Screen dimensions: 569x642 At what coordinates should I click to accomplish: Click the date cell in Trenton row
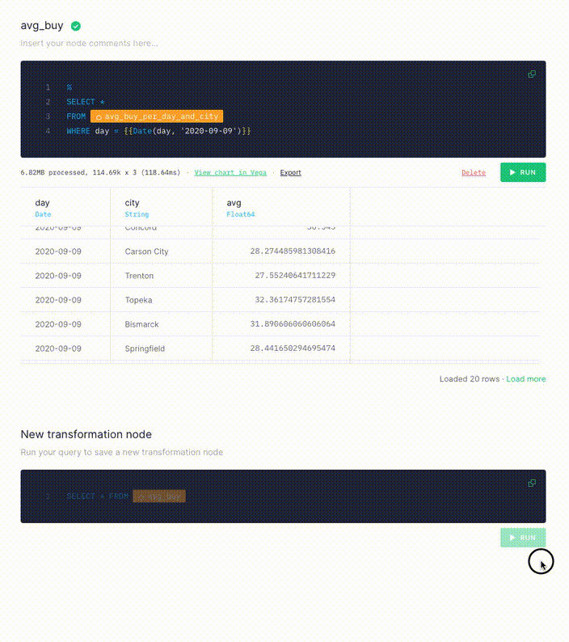pos(58,276)
